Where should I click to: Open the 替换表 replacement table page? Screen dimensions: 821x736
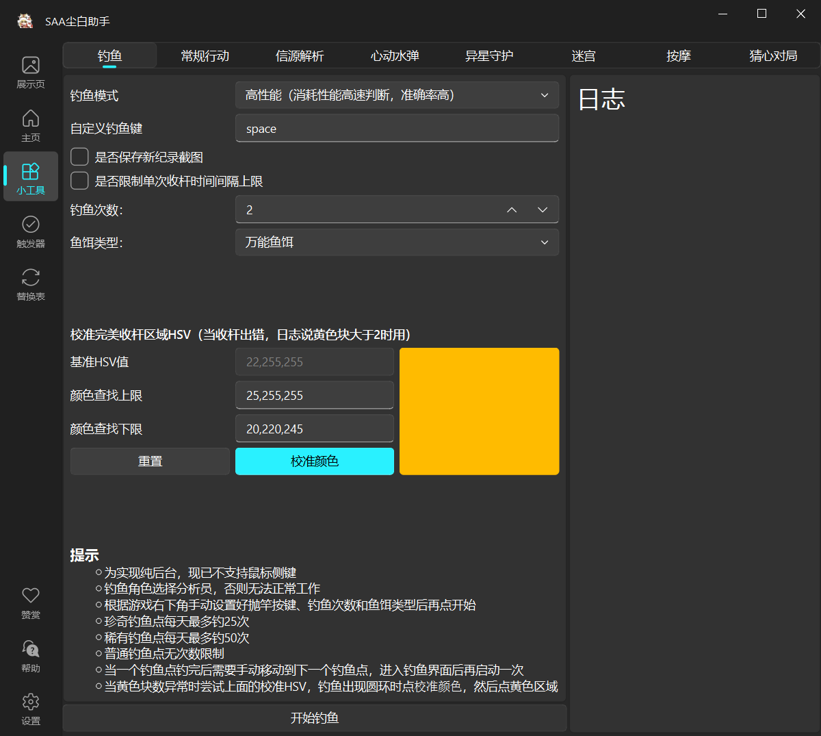(x=31, y=284)
